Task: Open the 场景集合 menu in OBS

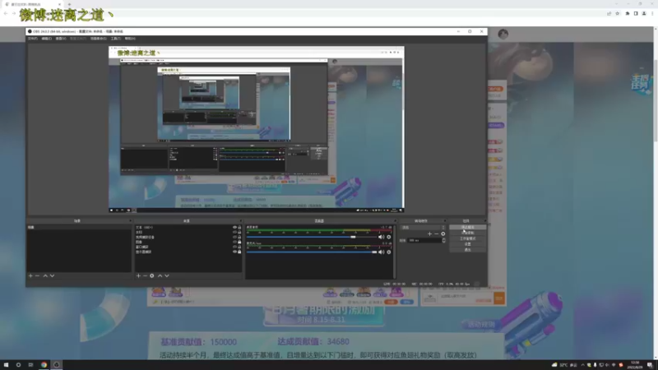Action: [x=99, y=39]
